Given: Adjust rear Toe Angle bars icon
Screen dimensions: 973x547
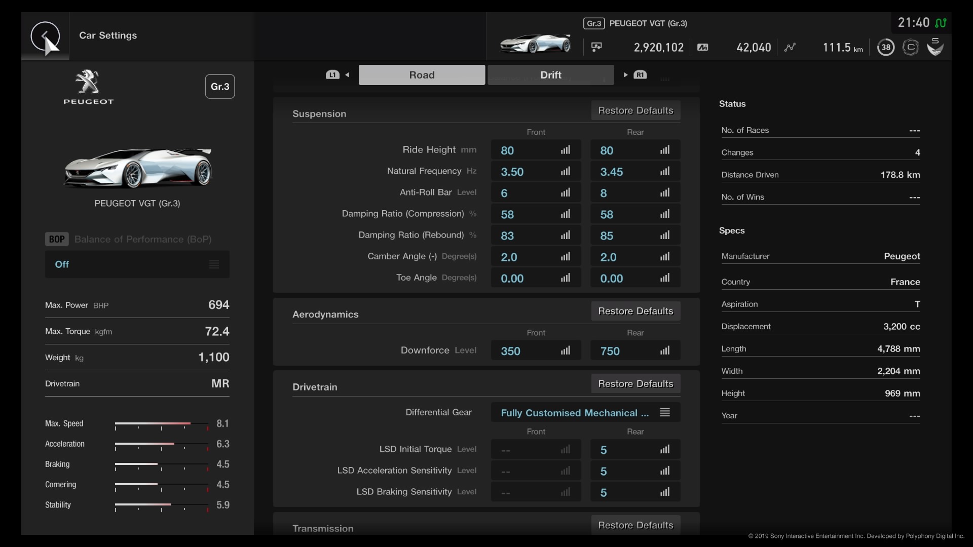Looking at the screenshot, I should pyautogui.click(x=665, y=278).
